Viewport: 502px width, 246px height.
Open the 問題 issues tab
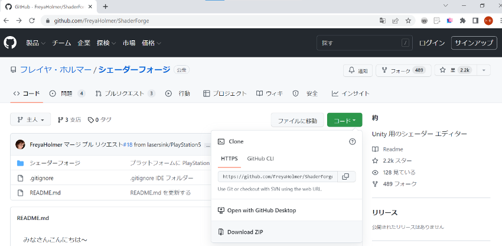pos(67,93)
